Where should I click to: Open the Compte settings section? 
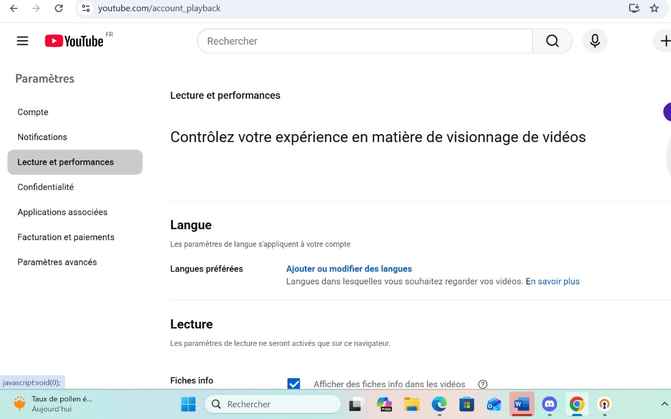(32, 112)
